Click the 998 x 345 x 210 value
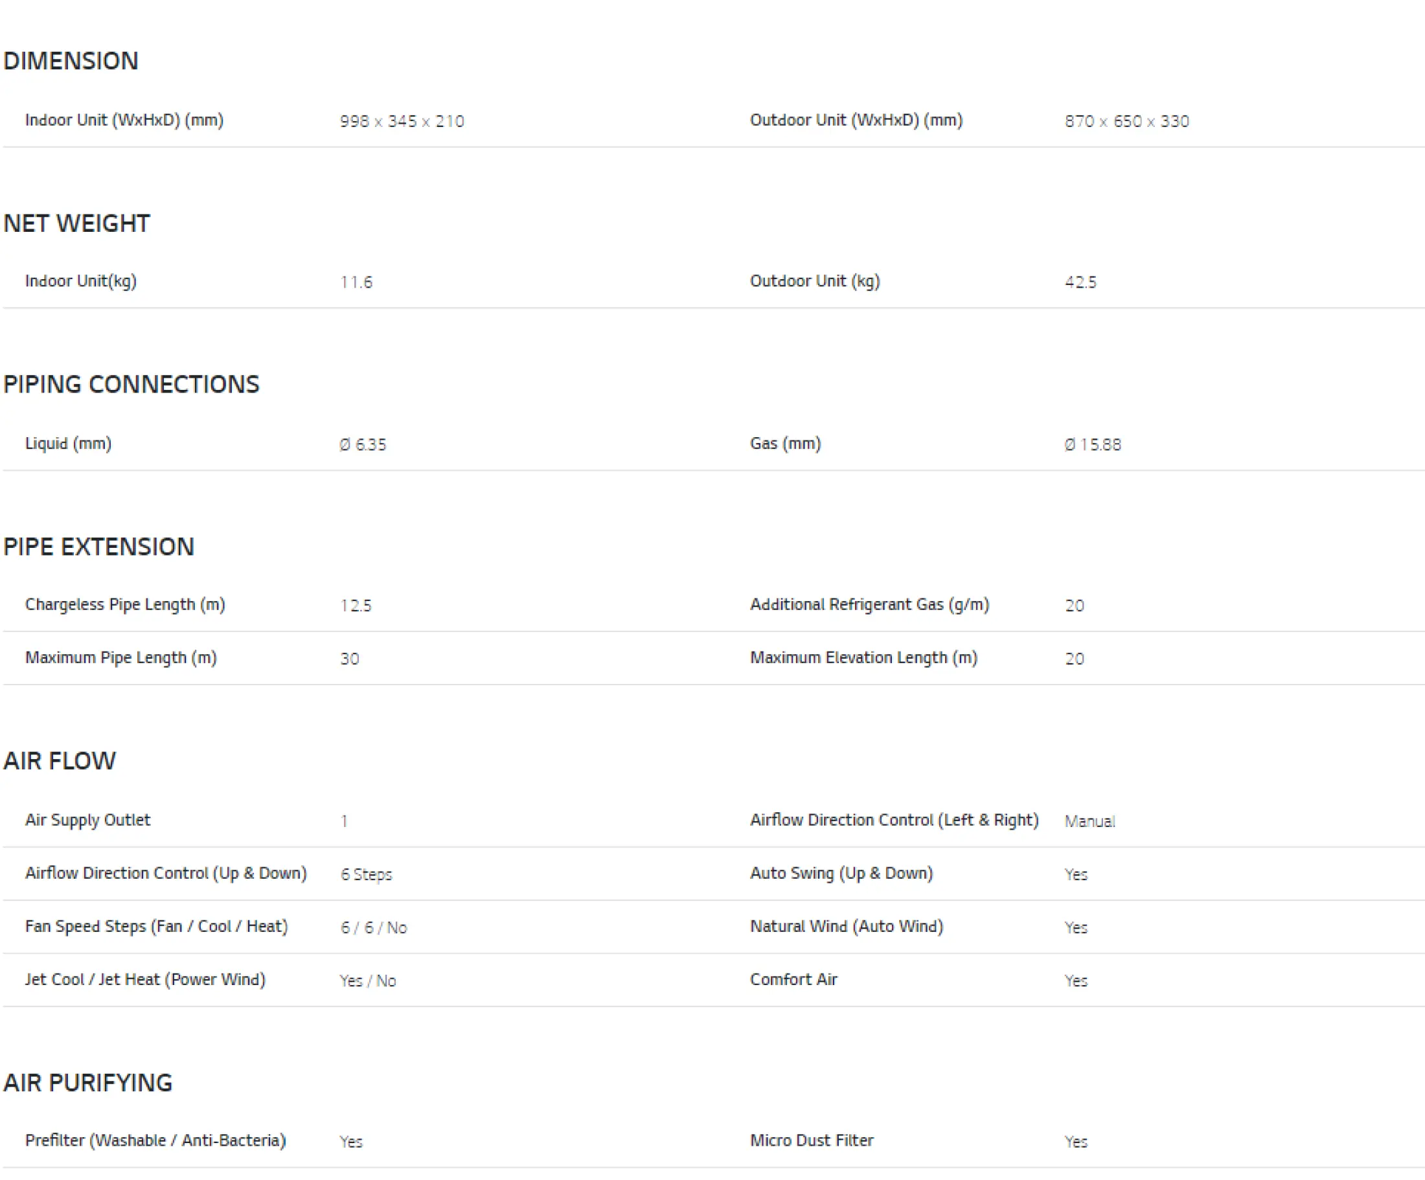 (402, 122)
